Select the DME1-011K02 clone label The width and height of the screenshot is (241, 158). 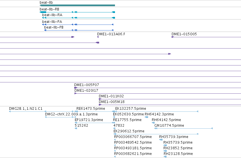111,96
